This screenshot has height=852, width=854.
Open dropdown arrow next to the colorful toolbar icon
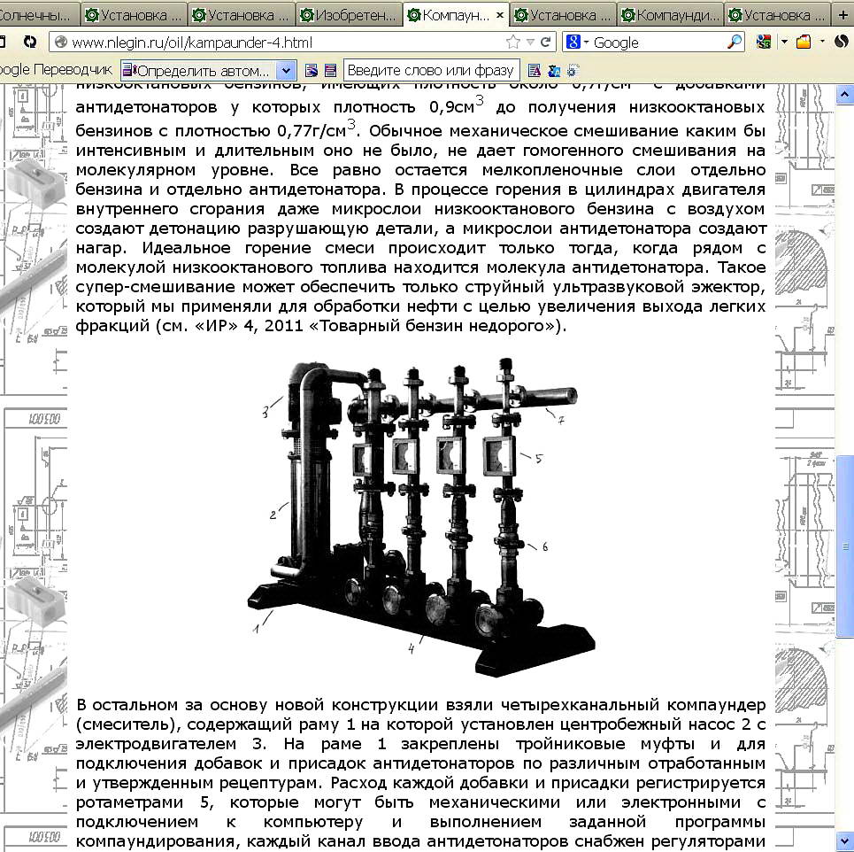[x=784, y=42]
